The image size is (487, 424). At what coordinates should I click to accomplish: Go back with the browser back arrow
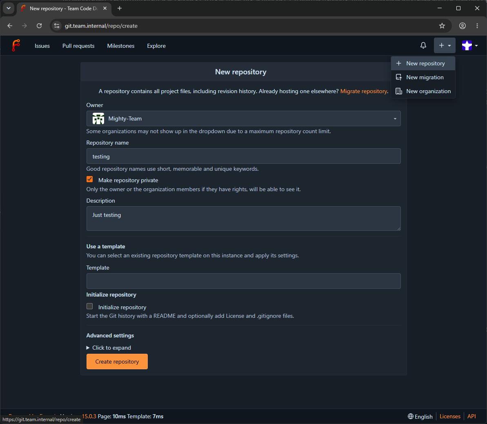[x=10, y=26]
